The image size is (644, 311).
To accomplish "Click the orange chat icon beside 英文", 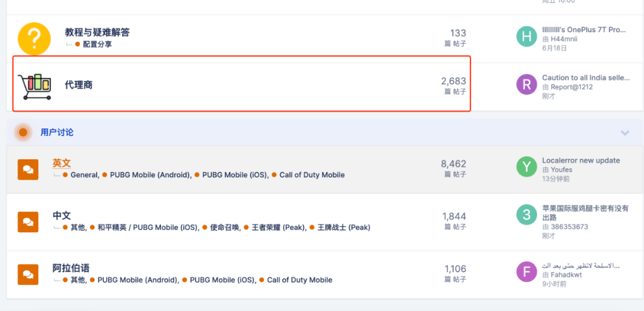I will pos(28,170).
